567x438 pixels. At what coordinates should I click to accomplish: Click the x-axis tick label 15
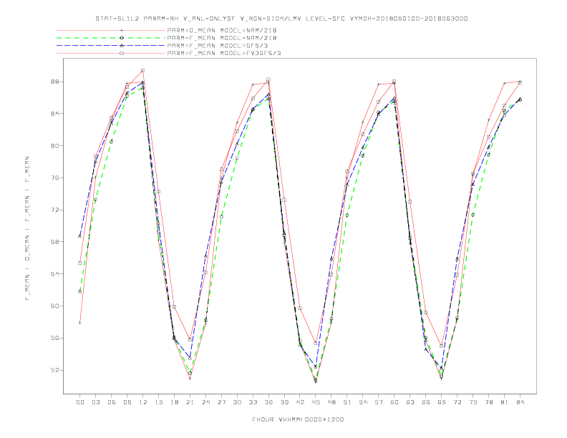158,402
